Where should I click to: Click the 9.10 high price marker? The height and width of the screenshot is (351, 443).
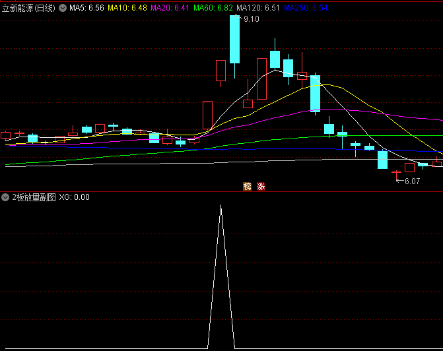[x=251, y=19]
